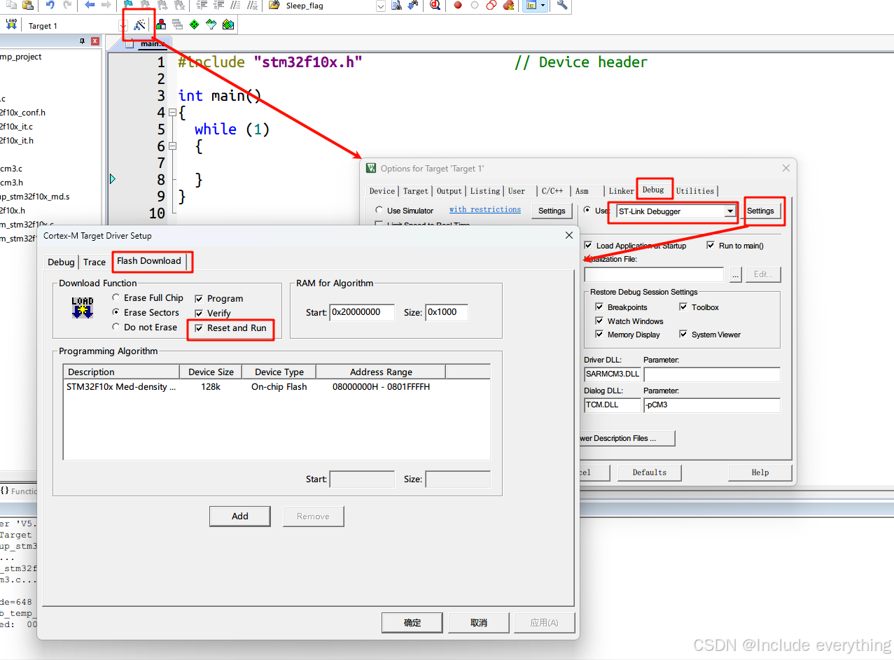
Task: Click the unindent selection icon
Action: click(x=218, y=6)
